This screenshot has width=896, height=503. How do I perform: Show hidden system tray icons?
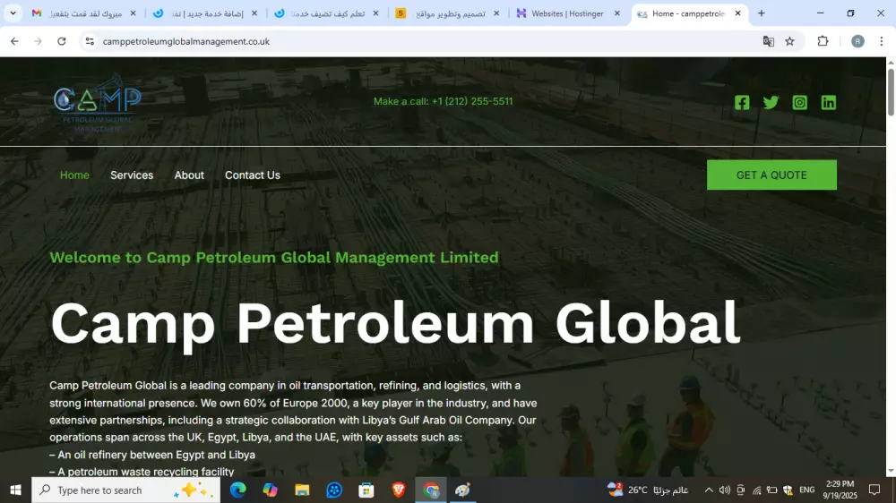[709, 490]
